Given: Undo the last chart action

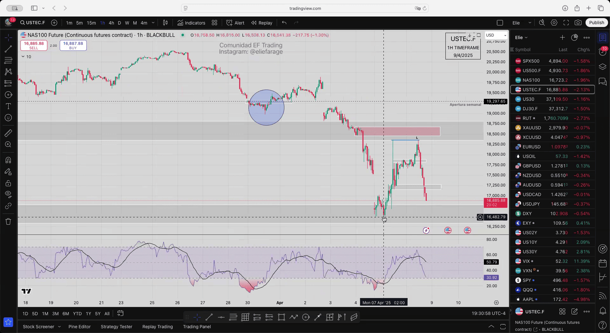Looking at the screenshot, I should coord(284,23).
